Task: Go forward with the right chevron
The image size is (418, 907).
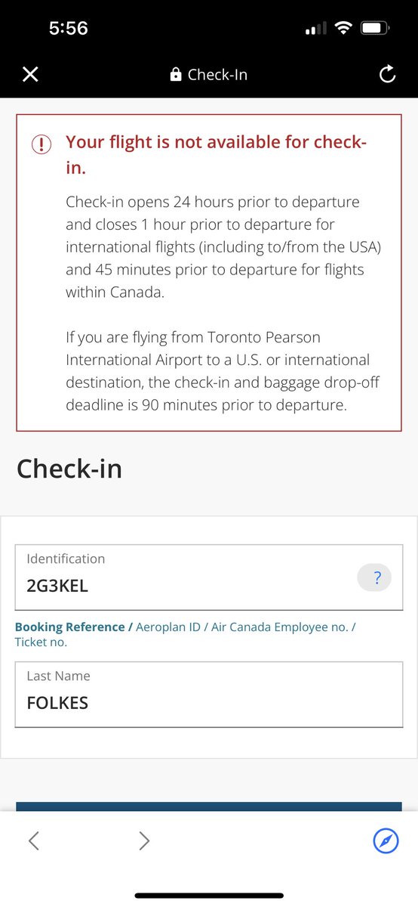Action: [144, 840]
